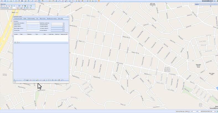The height and width of the screenshot is (113, 218).
Task: Open the Placement scale dropdown
Action: (x=16, y=8)
